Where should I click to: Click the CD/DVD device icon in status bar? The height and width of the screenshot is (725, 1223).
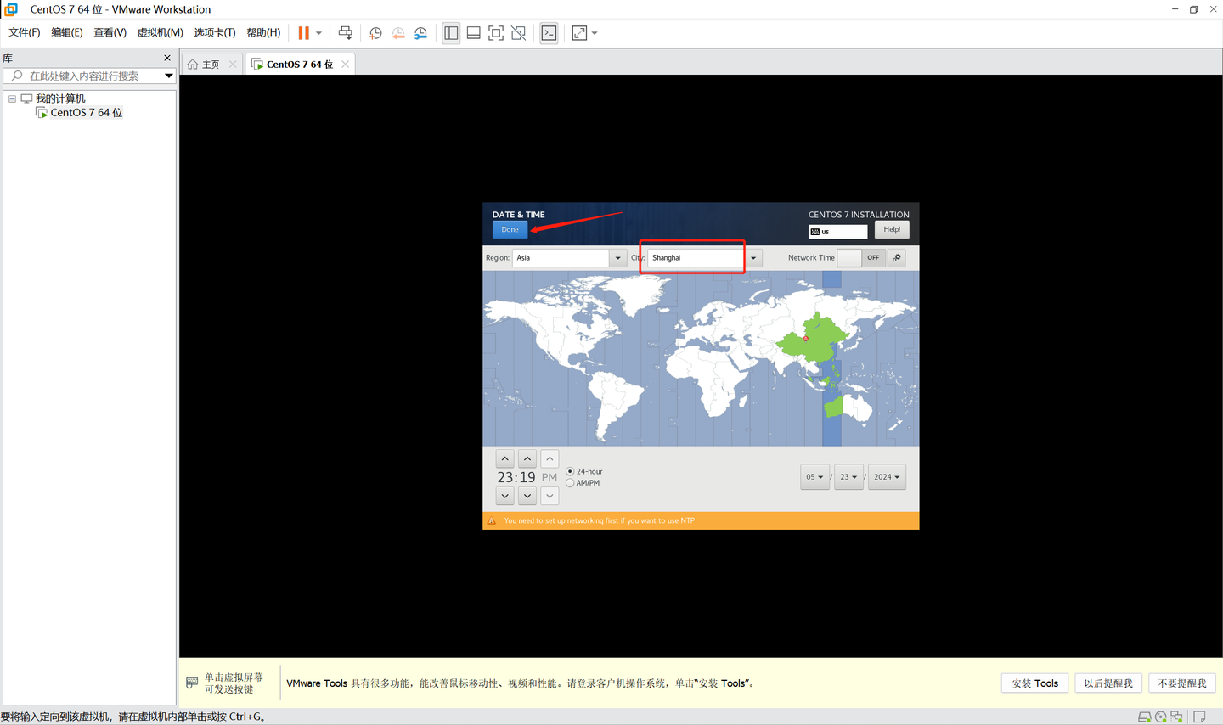click(x=1160, y=717)
